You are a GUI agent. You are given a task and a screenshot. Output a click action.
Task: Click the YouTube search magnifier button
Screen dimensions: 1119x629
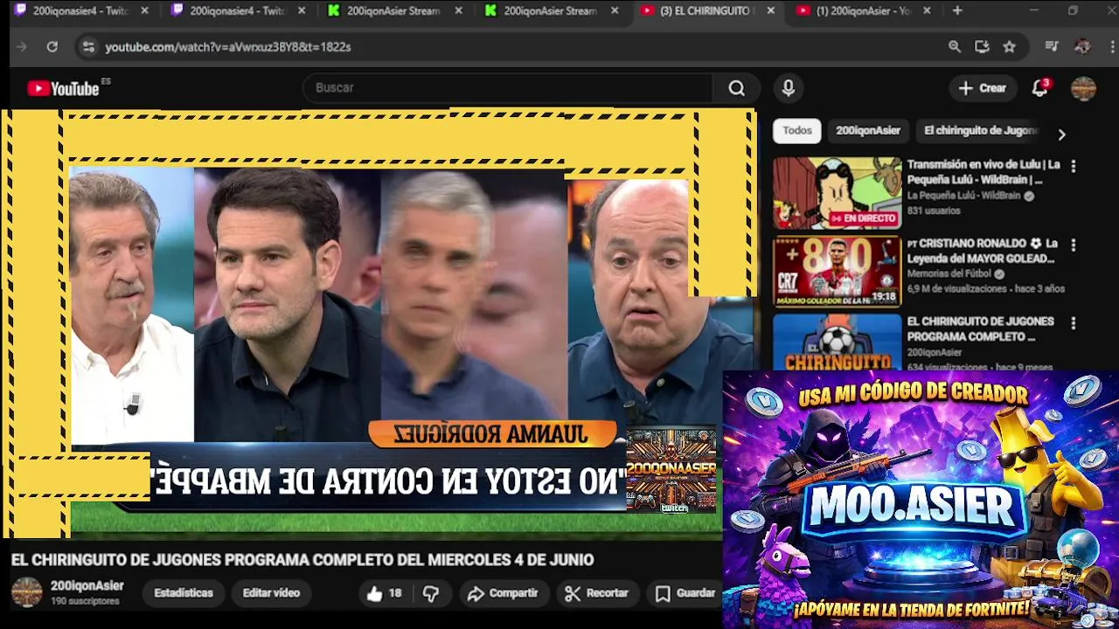point(737,88)
